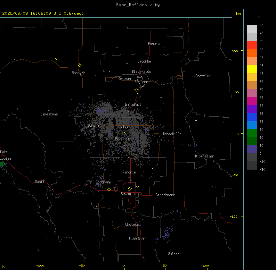276x270 pixels.
Task: Select the 36 dBZ blue legend swatch
Action: click(x=252, y=117)
